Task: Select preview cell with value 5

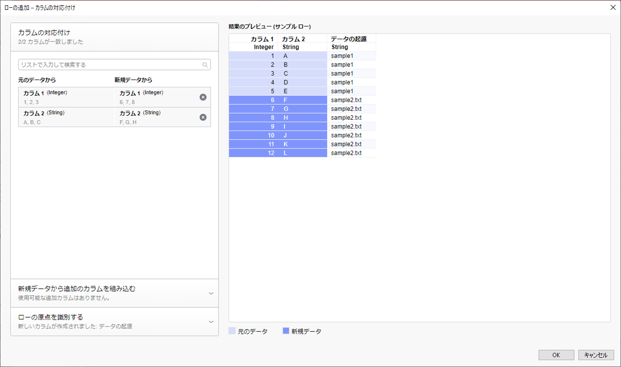Action: click(x=253, y=91)
